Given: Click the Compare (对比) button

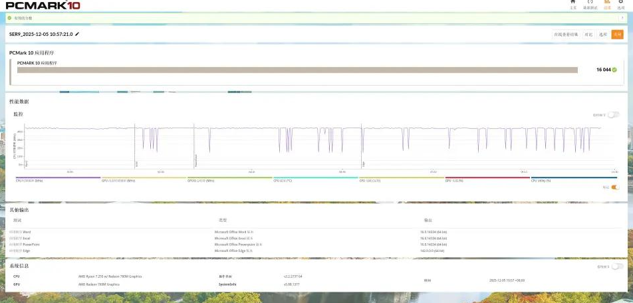Looking at the screenshot, I should pos(588,35).
